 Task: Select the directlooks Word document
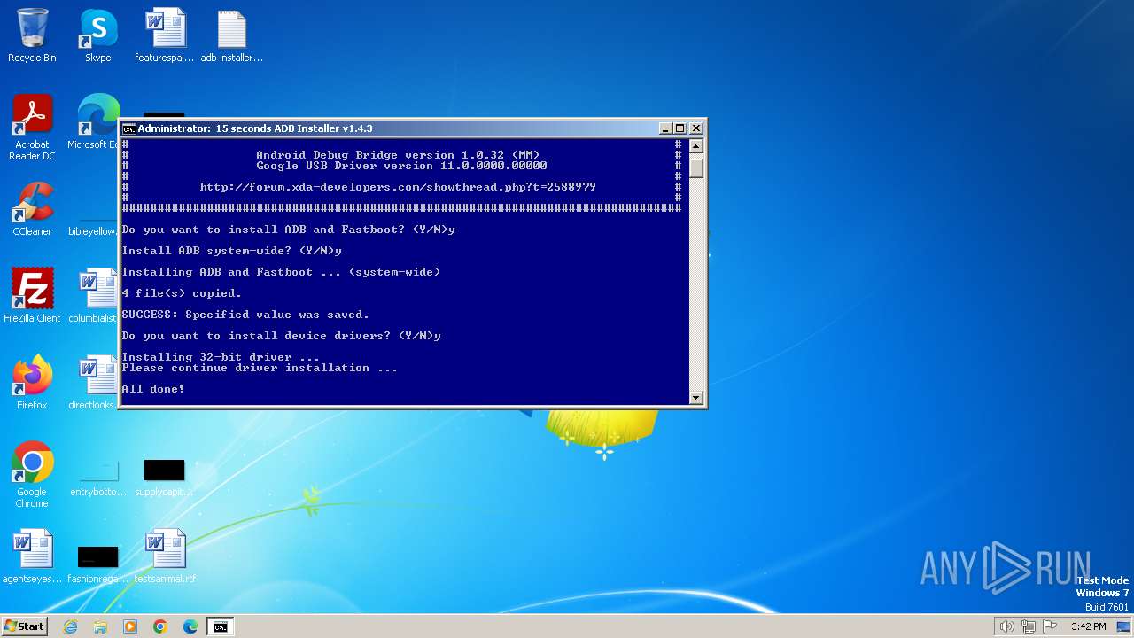coord(94,382)
